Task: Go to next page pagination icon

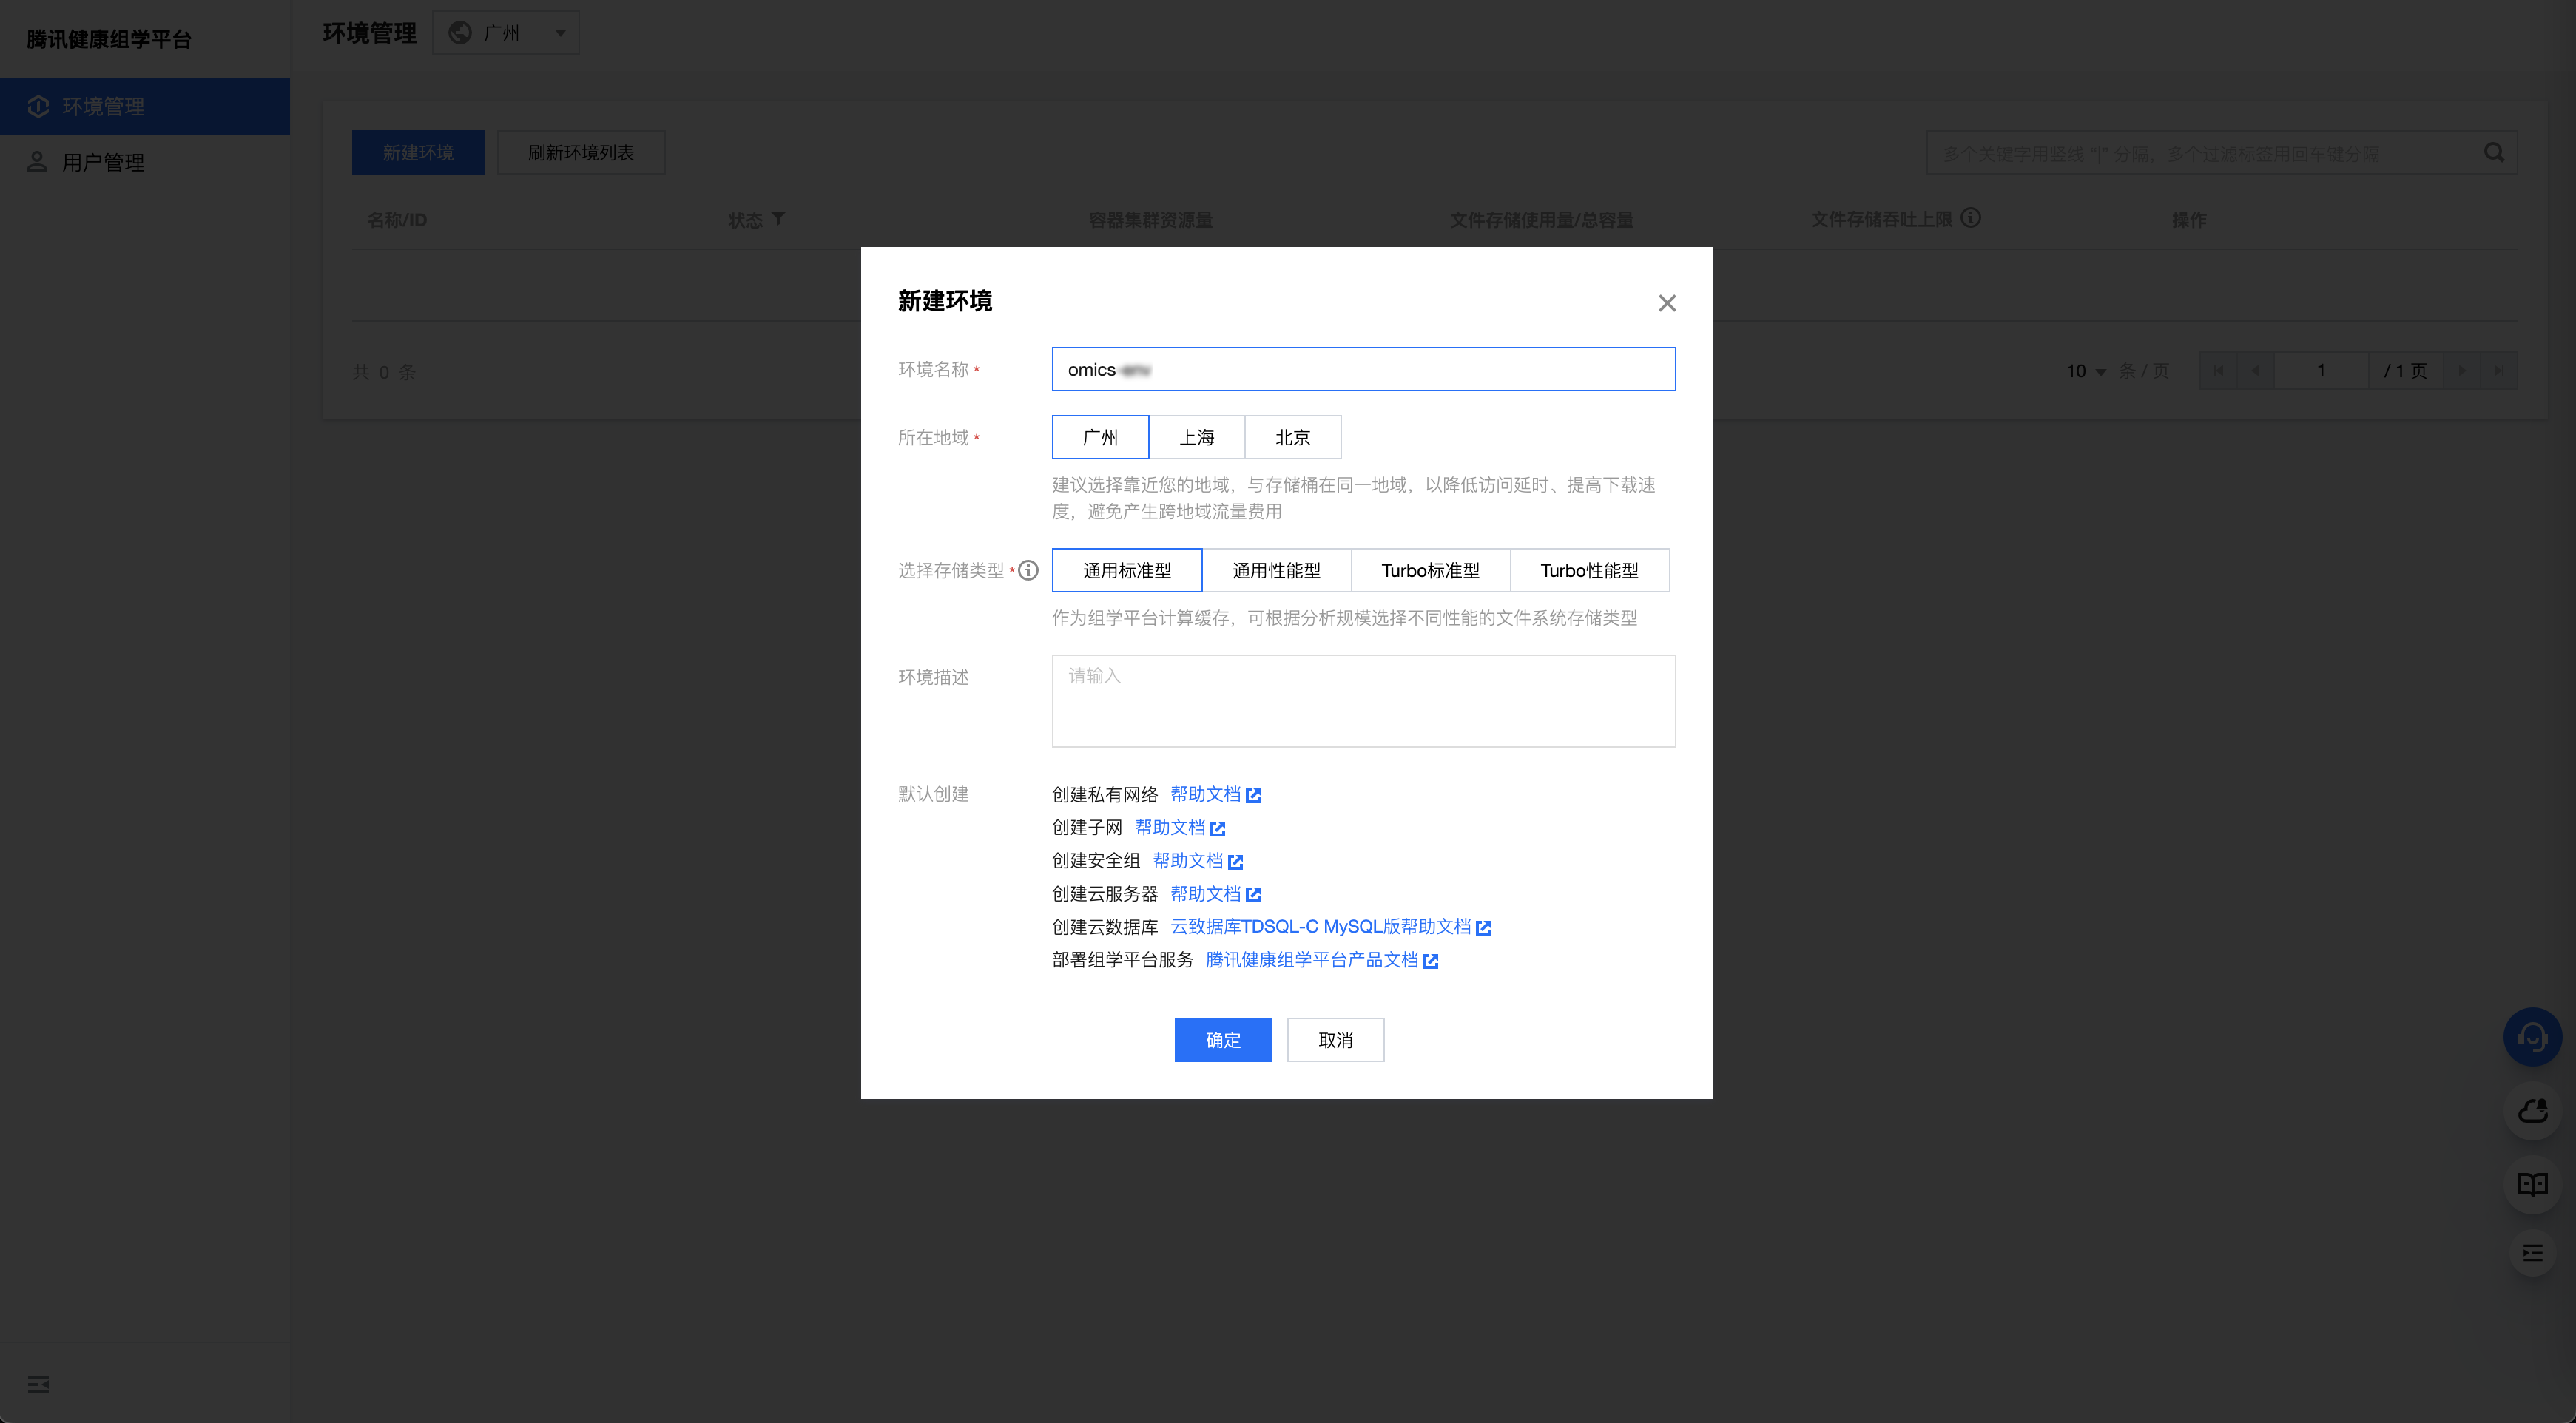Action: point(2462,371)
